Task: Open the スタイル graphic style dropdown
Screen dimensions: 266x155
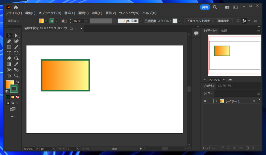Action: click(180, 21)
